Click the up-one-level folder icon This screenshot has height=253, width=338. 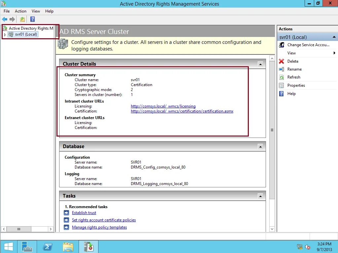(22, 19)
